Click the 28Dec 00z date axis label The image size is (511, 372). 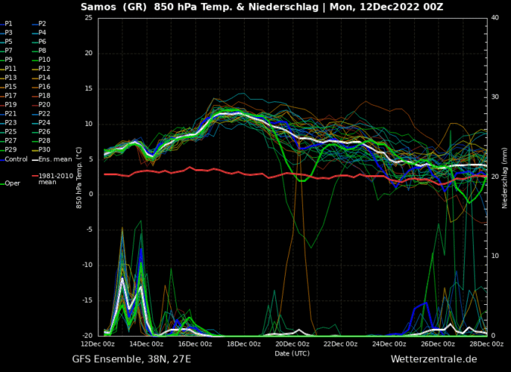(x=485, y=344)
